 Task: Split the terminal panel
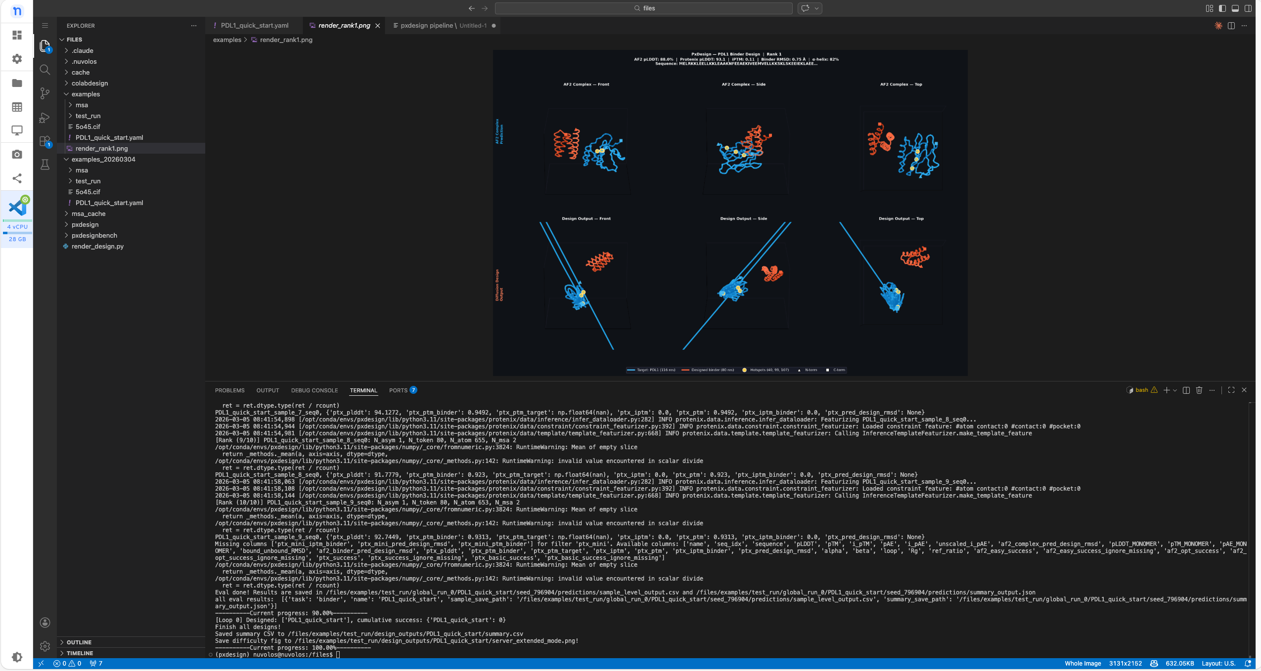(1186, 390)
